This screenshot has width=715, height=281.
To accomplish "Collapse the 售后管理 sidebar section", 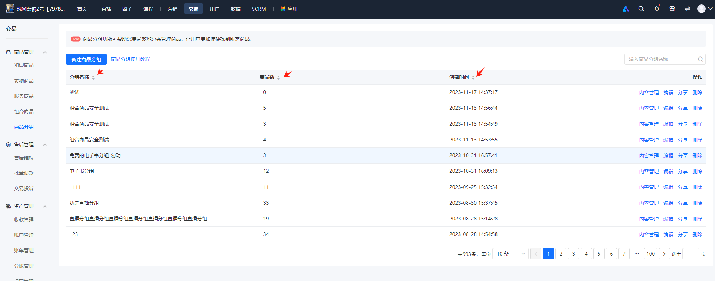I will [45, 144].
